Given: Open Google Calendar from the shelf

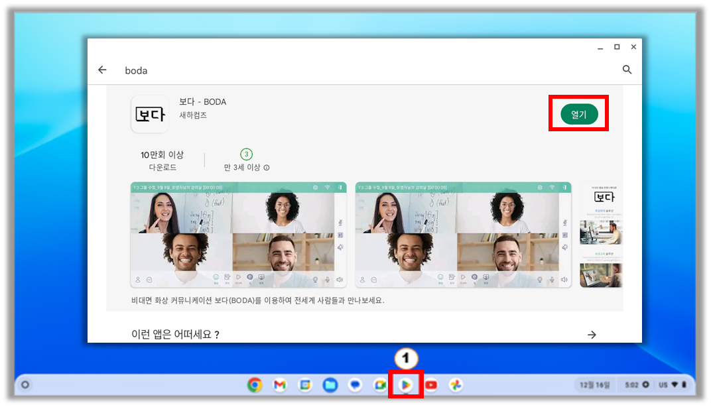Looking at the screenshot, I should (x=305, y=385).
